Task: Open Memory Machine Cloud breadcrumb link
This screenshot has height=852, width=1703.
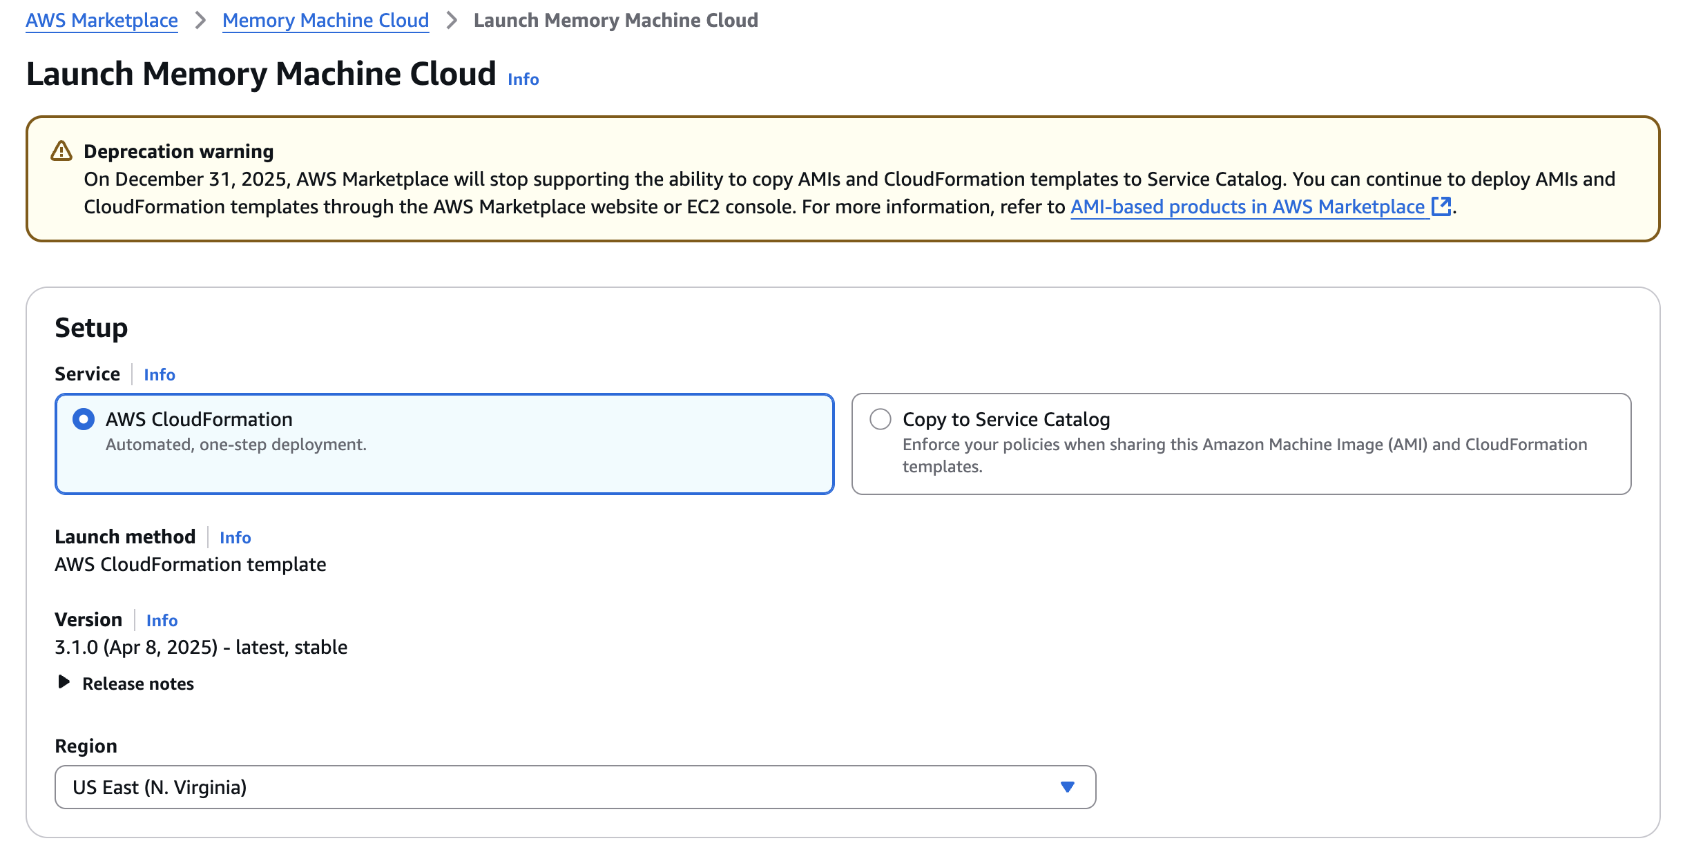Action: tap(325, 21)
